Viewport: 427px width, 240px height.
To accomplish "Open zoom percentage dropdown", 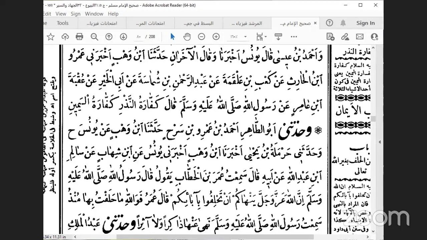I will [x=246, y=37].
